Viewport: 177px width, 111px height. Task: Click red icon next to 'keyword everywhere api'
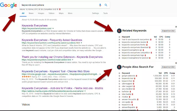pyautogui.click(x=143, y=50)
